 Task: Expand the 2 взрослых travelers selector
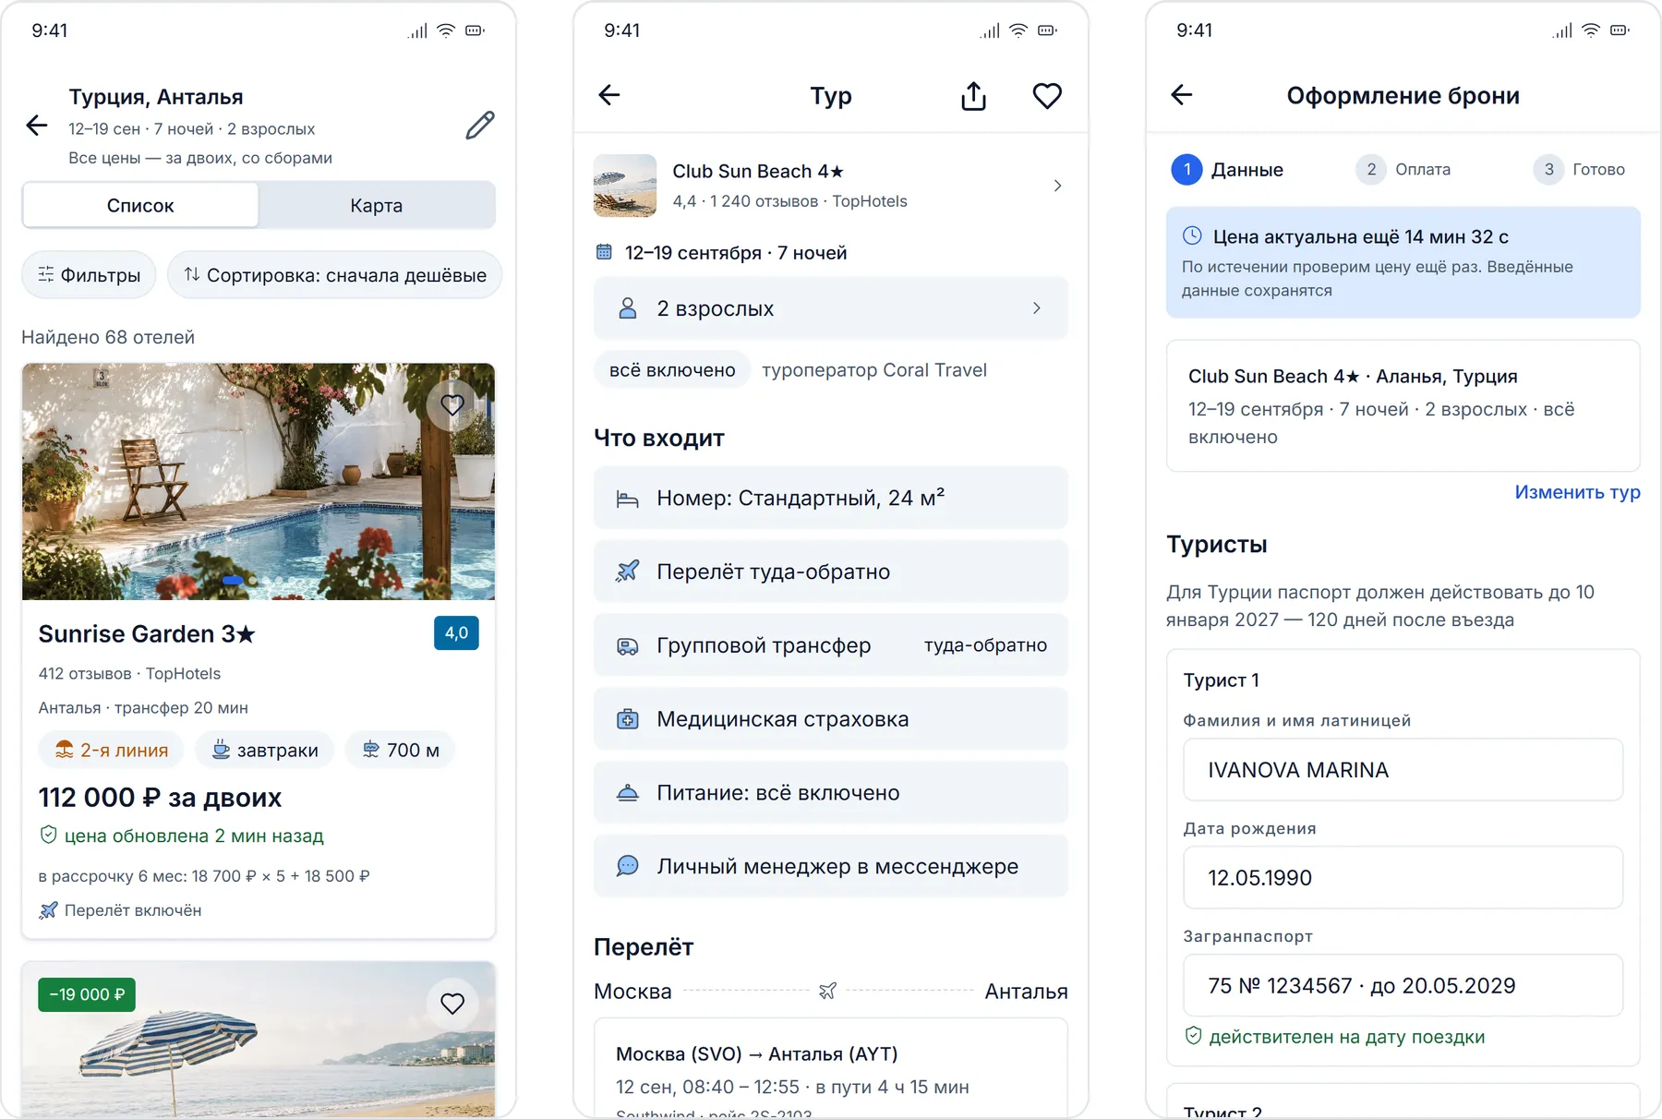[830, 308]
